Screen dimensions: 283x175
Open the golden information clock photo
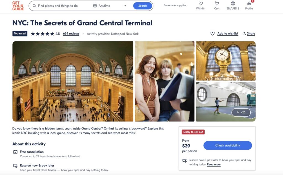pos(226,61)
